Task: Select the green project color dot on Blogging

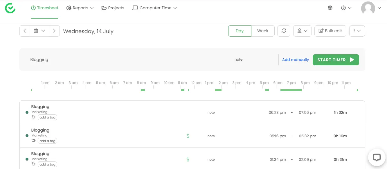Action: tap(27, 112)
